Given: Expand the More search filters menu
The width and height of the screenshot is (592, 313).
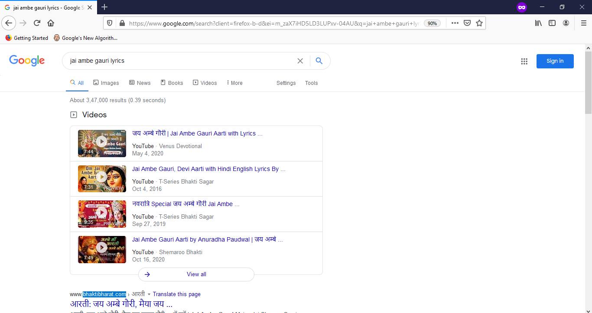Looking at the screenshot, I should (234, 83).
